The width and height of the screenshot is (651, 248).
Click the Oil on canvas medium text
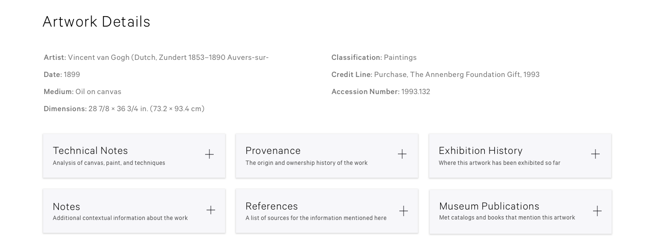pyautogui.click(x=98, y=92)
